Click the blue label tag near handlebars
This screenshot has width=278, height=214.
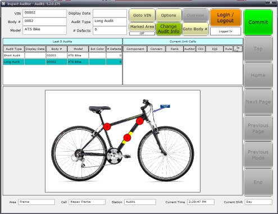(165, 106)
